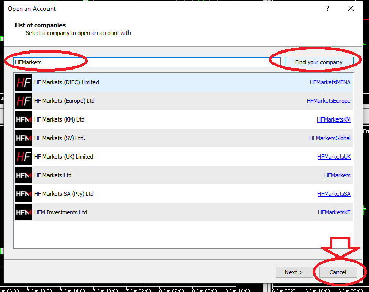The width and height of the screenshot is (369, 292).
Task: Click the HF Markets (SV) Ltd. logo icon
Action: tap(24, 138)
